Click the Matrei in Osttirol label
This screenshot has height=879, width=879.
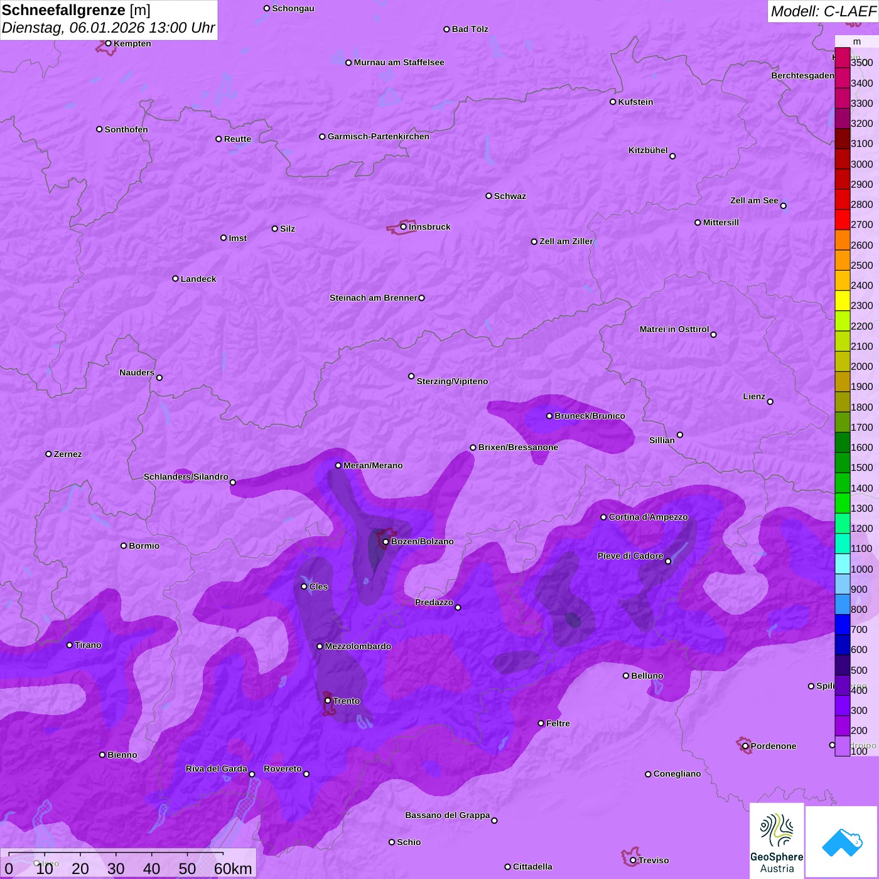[674, 329]
